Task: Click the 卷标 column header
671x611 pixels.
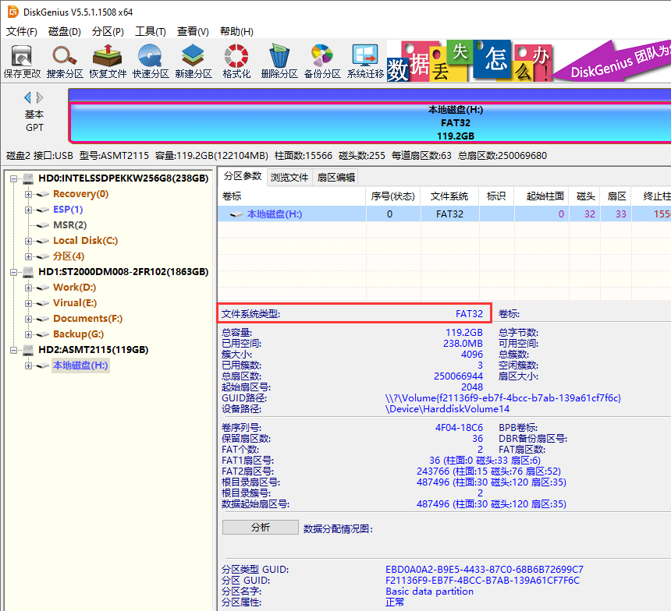Action: coord(292,196)
